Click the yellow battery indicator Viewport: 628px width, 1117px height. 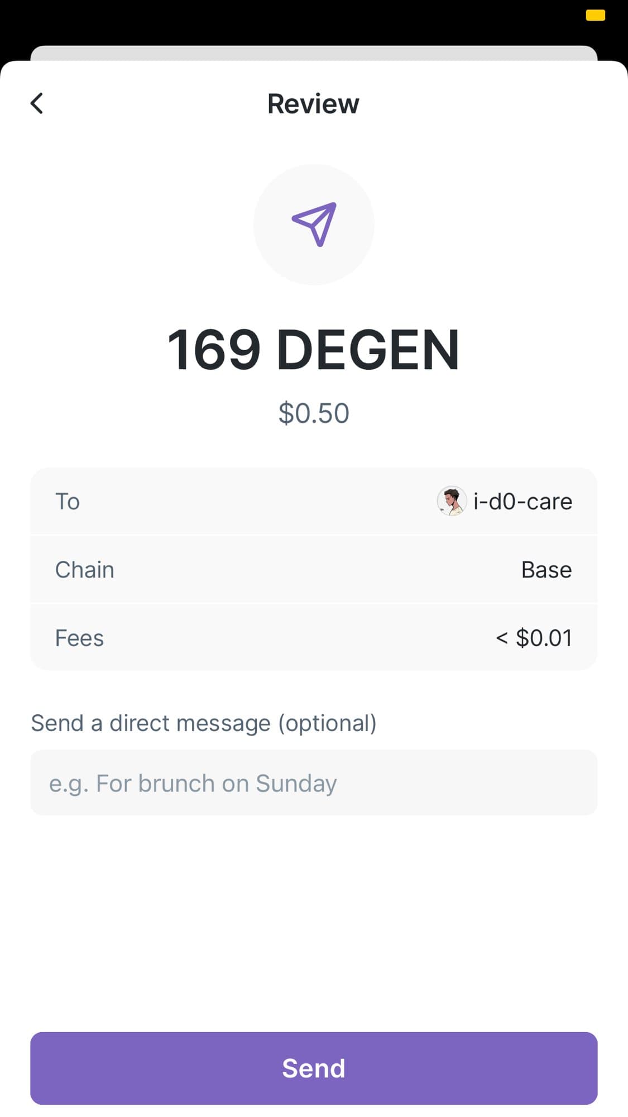pyautogui.click(x=595, y=16)
